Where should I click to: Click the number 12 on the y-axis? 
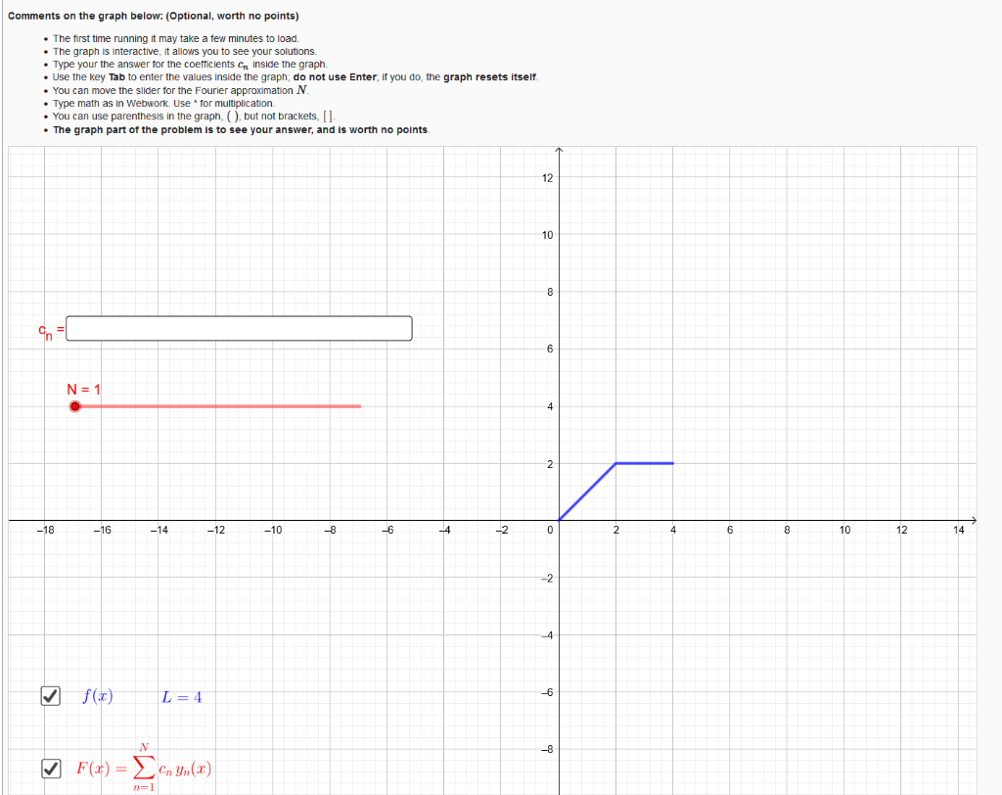coord(548,178)
